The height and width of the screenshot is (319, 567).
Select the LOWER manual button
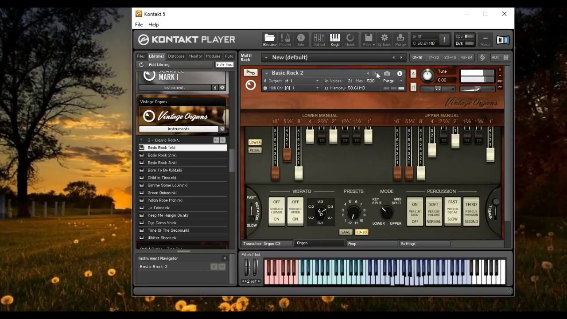click(x=255, y=142)
